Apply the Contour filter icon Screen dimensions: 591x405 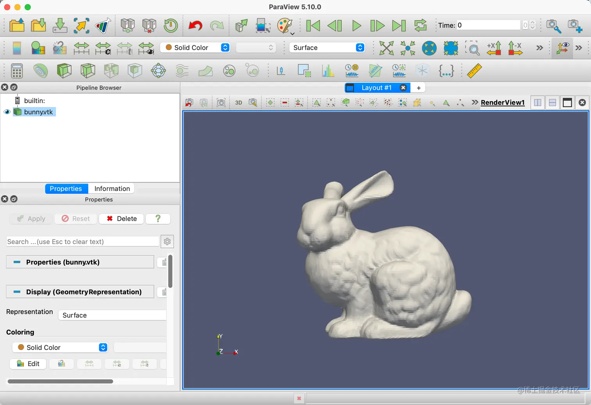[x=41, y=71]
